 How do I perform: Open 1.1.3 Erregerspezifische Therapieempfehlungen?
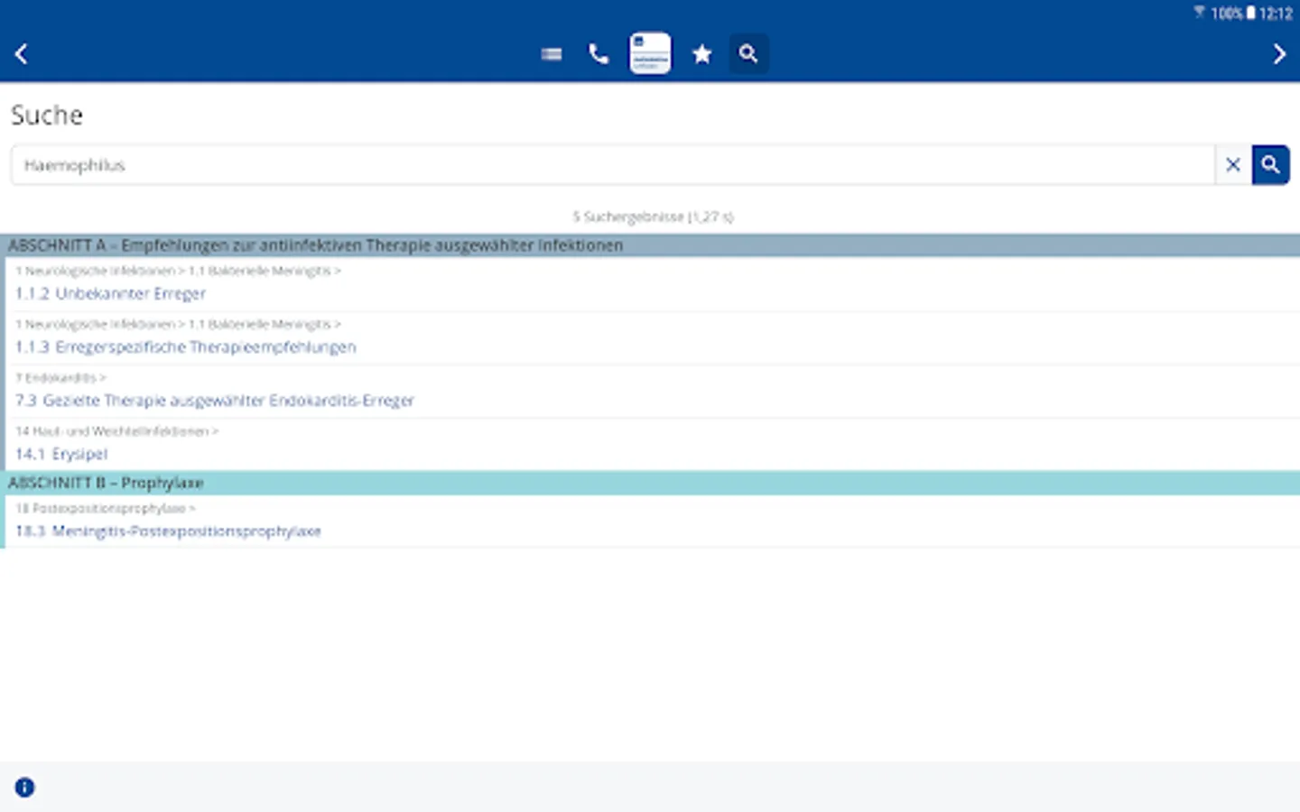(x=186, y=347)
